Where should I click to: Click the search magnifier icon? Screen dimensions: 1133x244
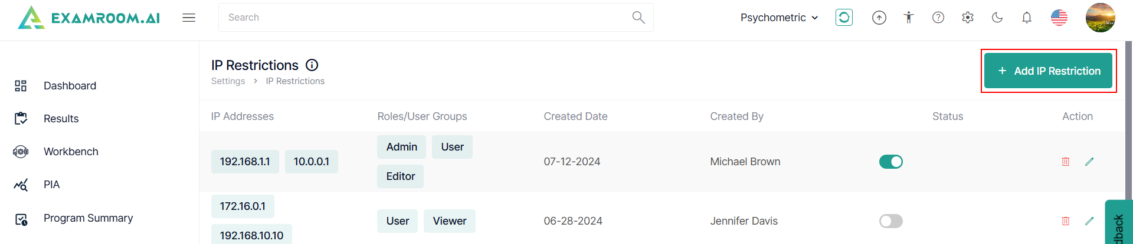pos(638,18)
